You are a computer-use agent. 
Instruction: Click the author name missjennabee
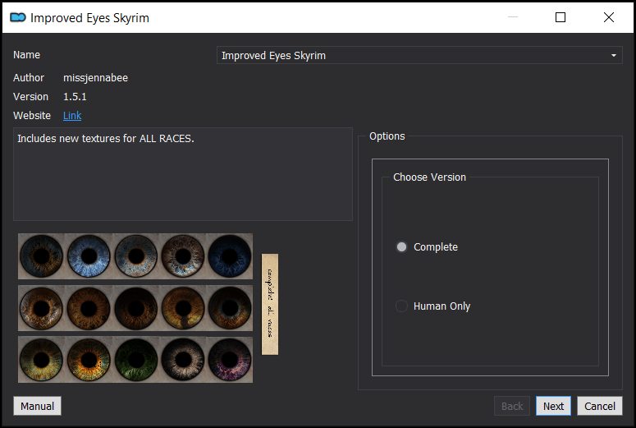tap(95, 77)
